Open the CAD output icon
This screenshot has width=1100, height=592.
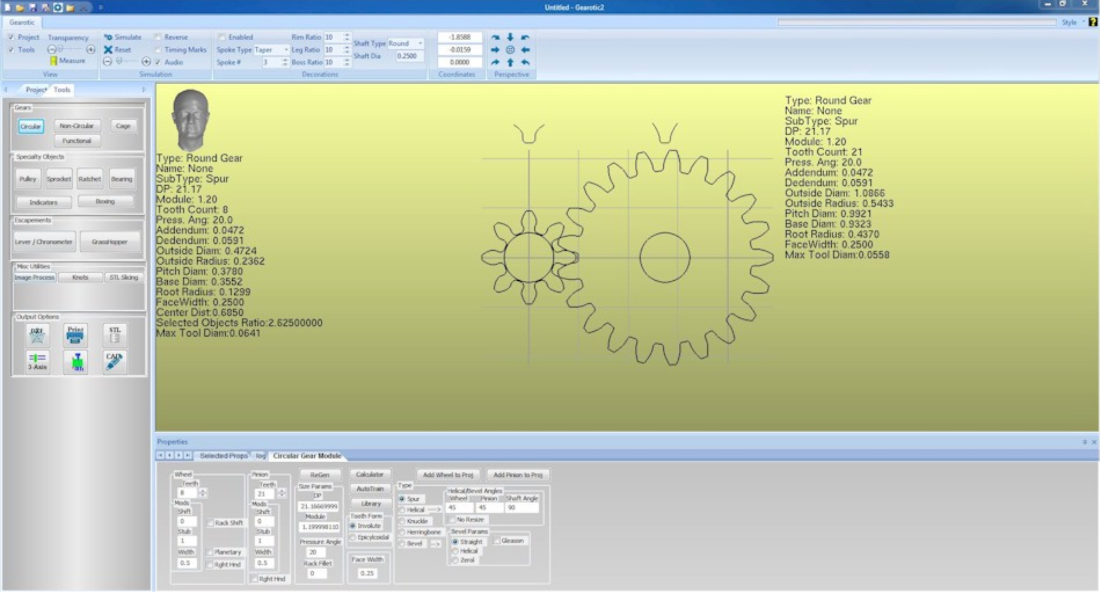(x=114, y=361)
